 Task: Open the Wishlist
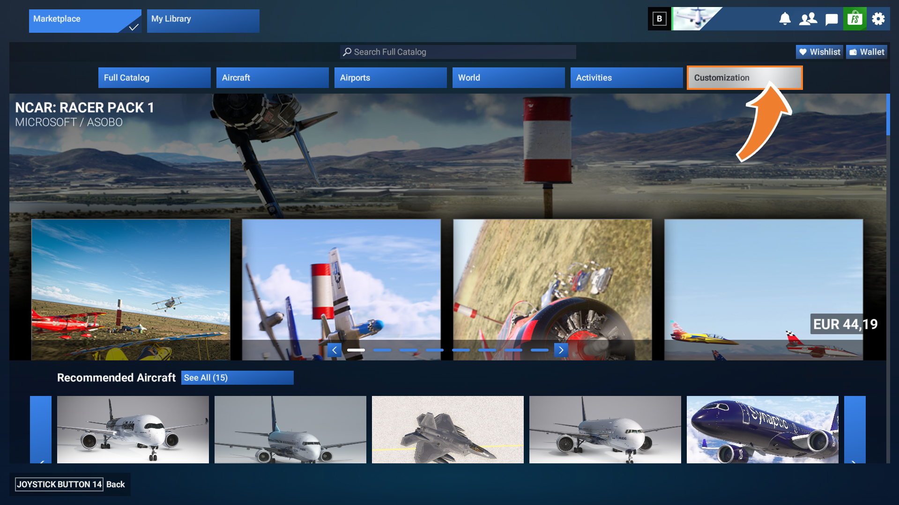pos(819,52)
